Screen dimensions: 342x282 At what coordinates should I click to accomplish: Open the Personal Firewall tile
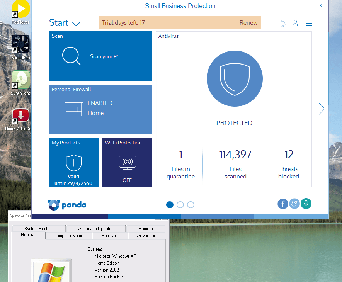tap(100, 109)
